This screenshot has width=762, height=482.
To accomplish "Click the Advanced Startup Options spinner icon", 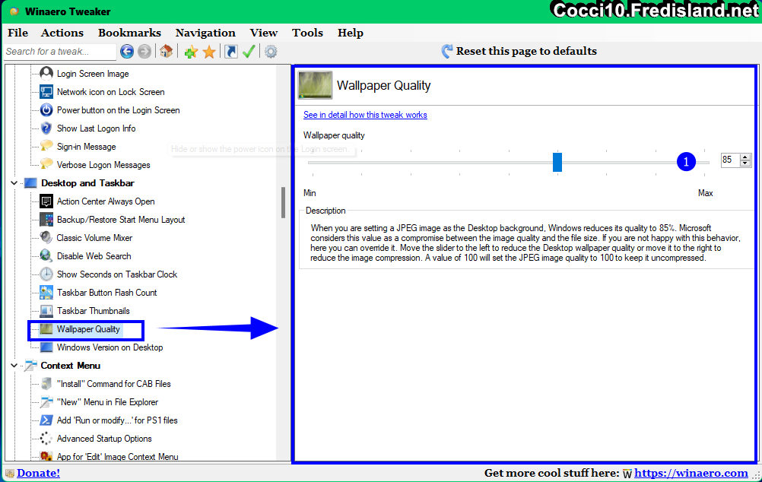I will [x=46, y=438].
